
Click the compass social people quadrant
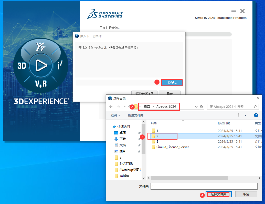point(40,47)
